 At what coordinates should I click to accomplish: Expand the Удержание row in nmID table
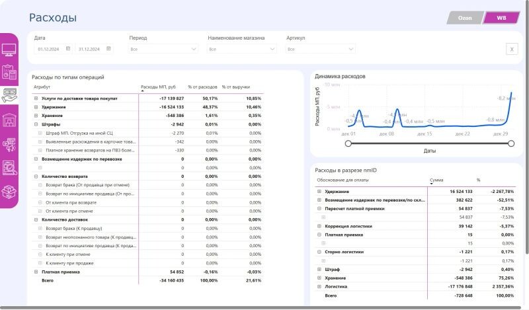pos(319,191)
